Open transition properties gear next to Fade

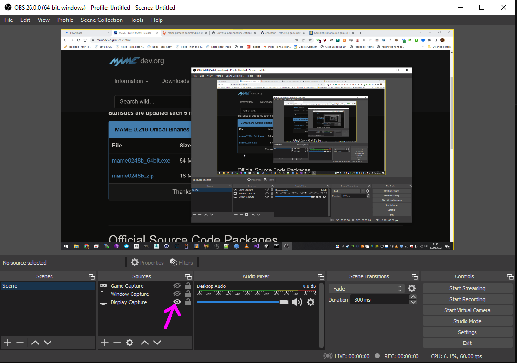[412, 288]
